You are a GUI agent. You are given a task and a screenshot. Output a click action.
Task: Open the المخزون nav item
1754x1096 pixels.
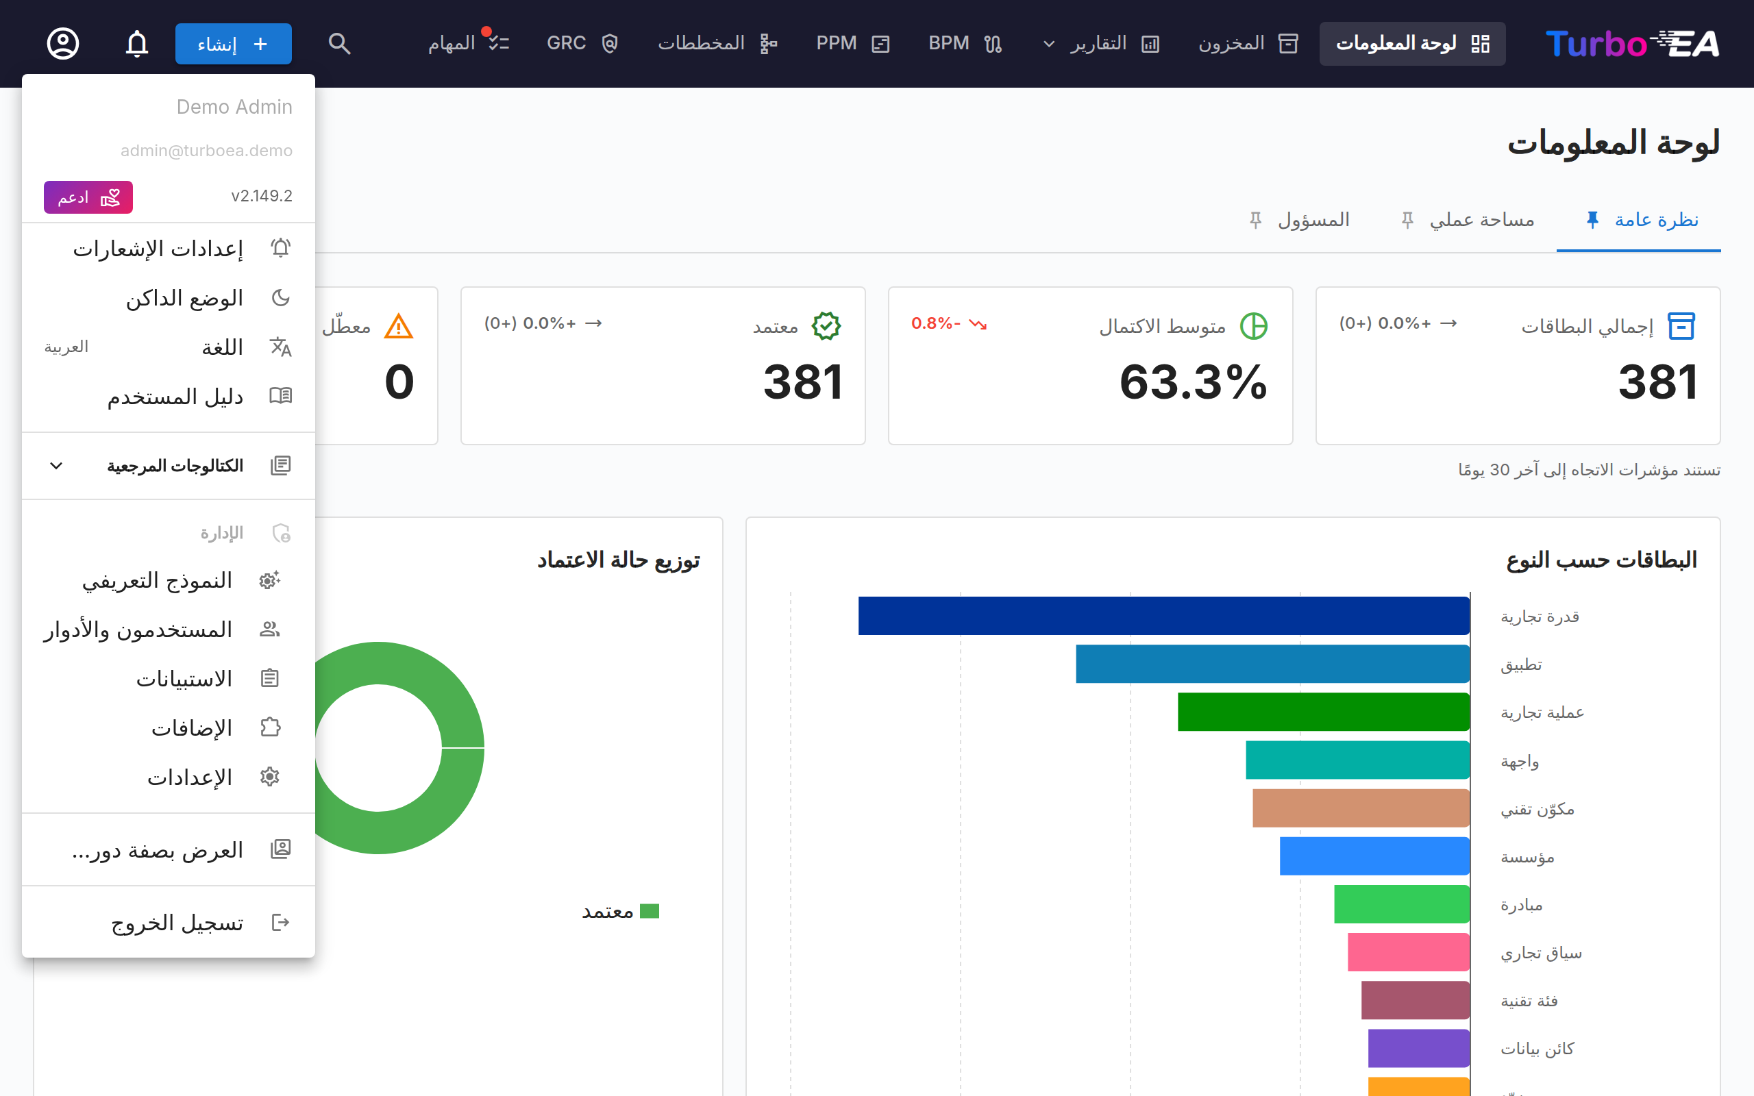pos(1248,43)
